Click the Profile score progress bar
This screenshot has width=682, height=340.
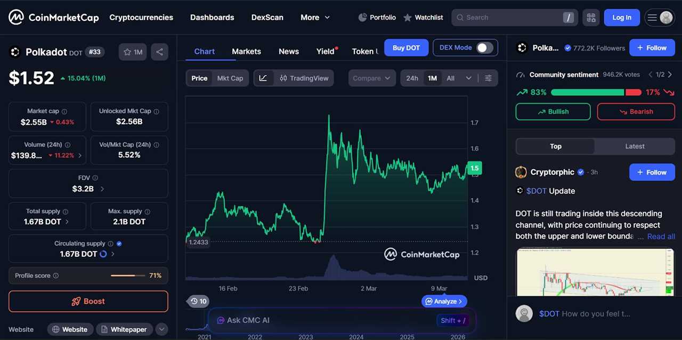click(127, 276)
